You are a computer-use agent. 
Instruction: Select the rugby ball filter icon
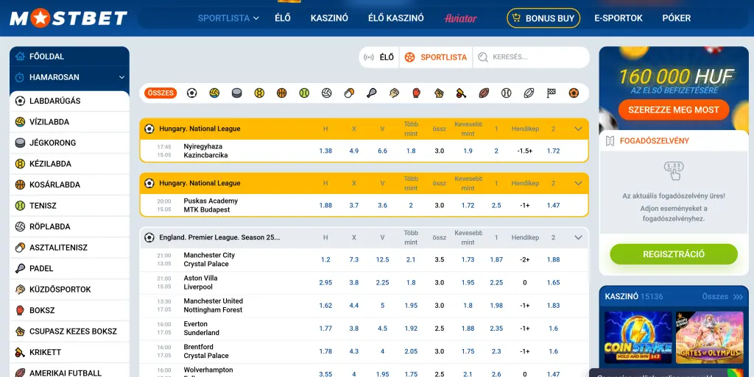tap(529, 93)
